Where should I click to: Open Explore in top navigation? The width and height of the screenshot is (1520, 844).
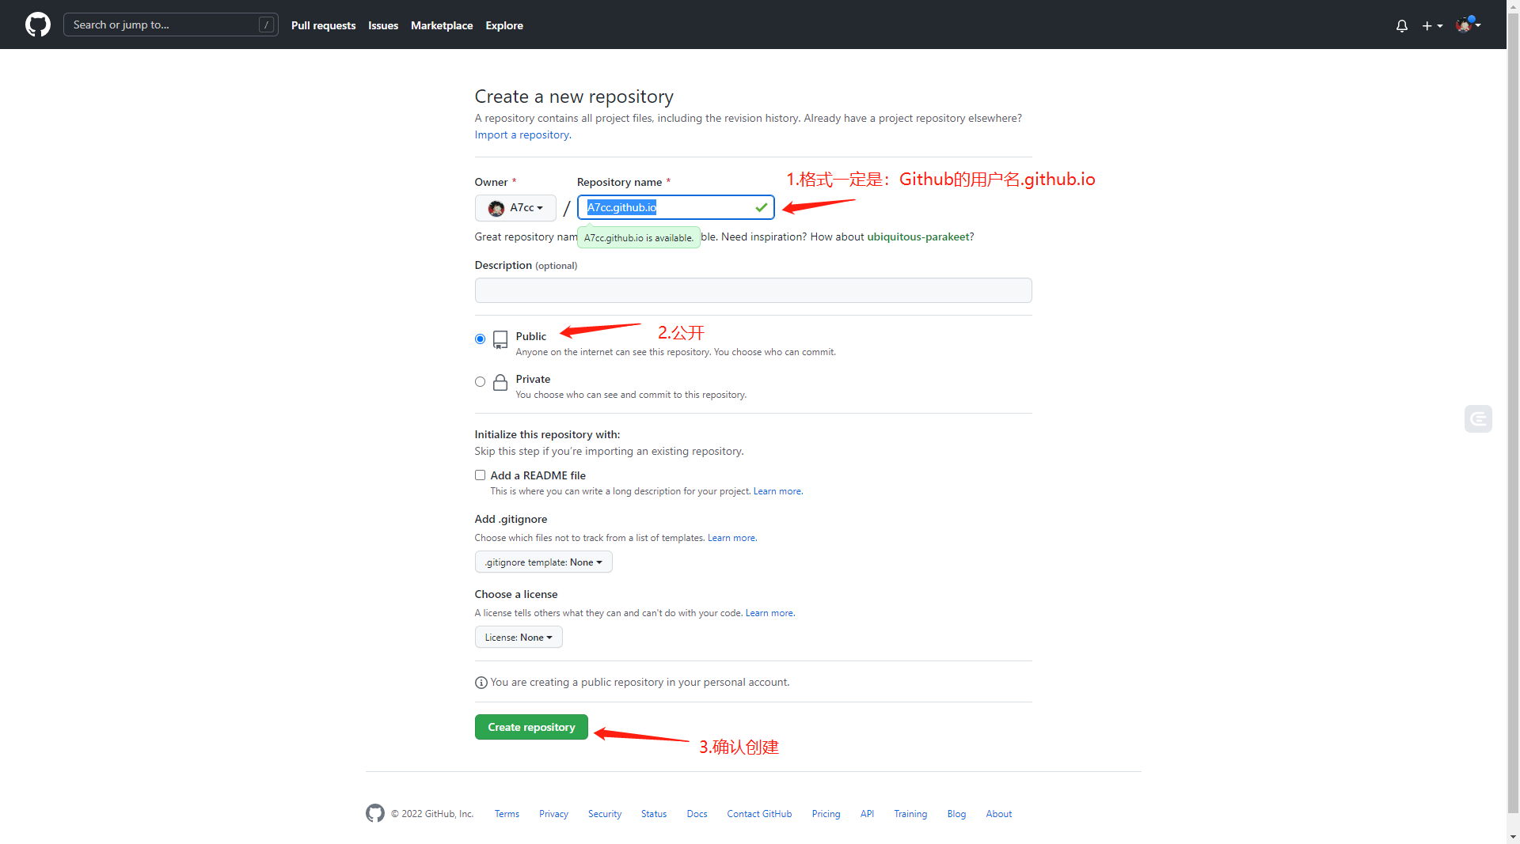click(504, 25)
